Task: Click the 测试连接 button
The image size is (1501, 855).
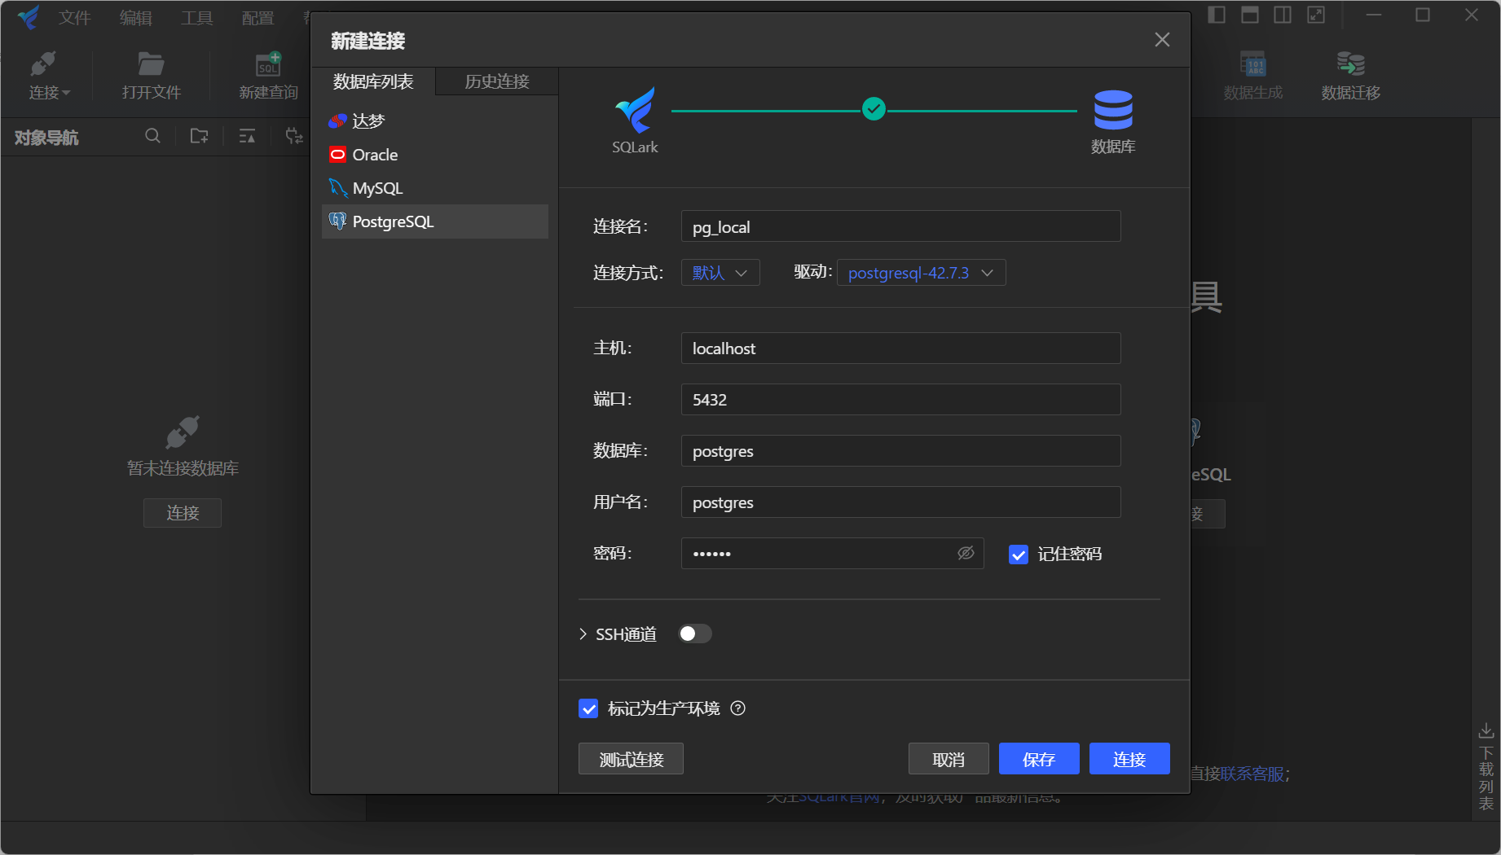Action: 631,759
